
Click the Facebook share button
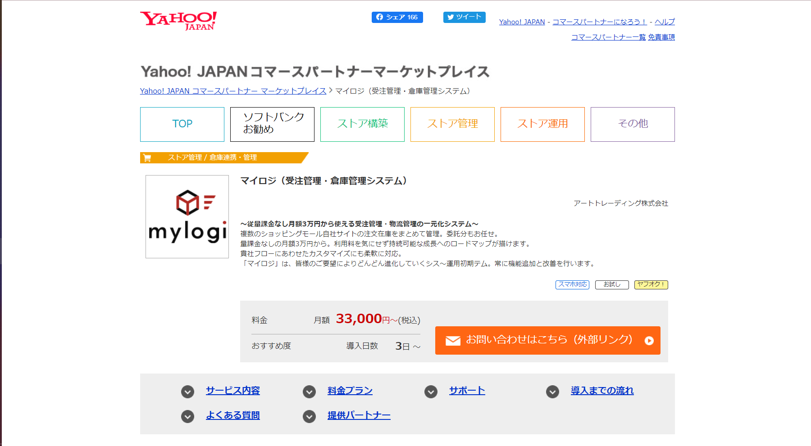click(x=397, y=17)
